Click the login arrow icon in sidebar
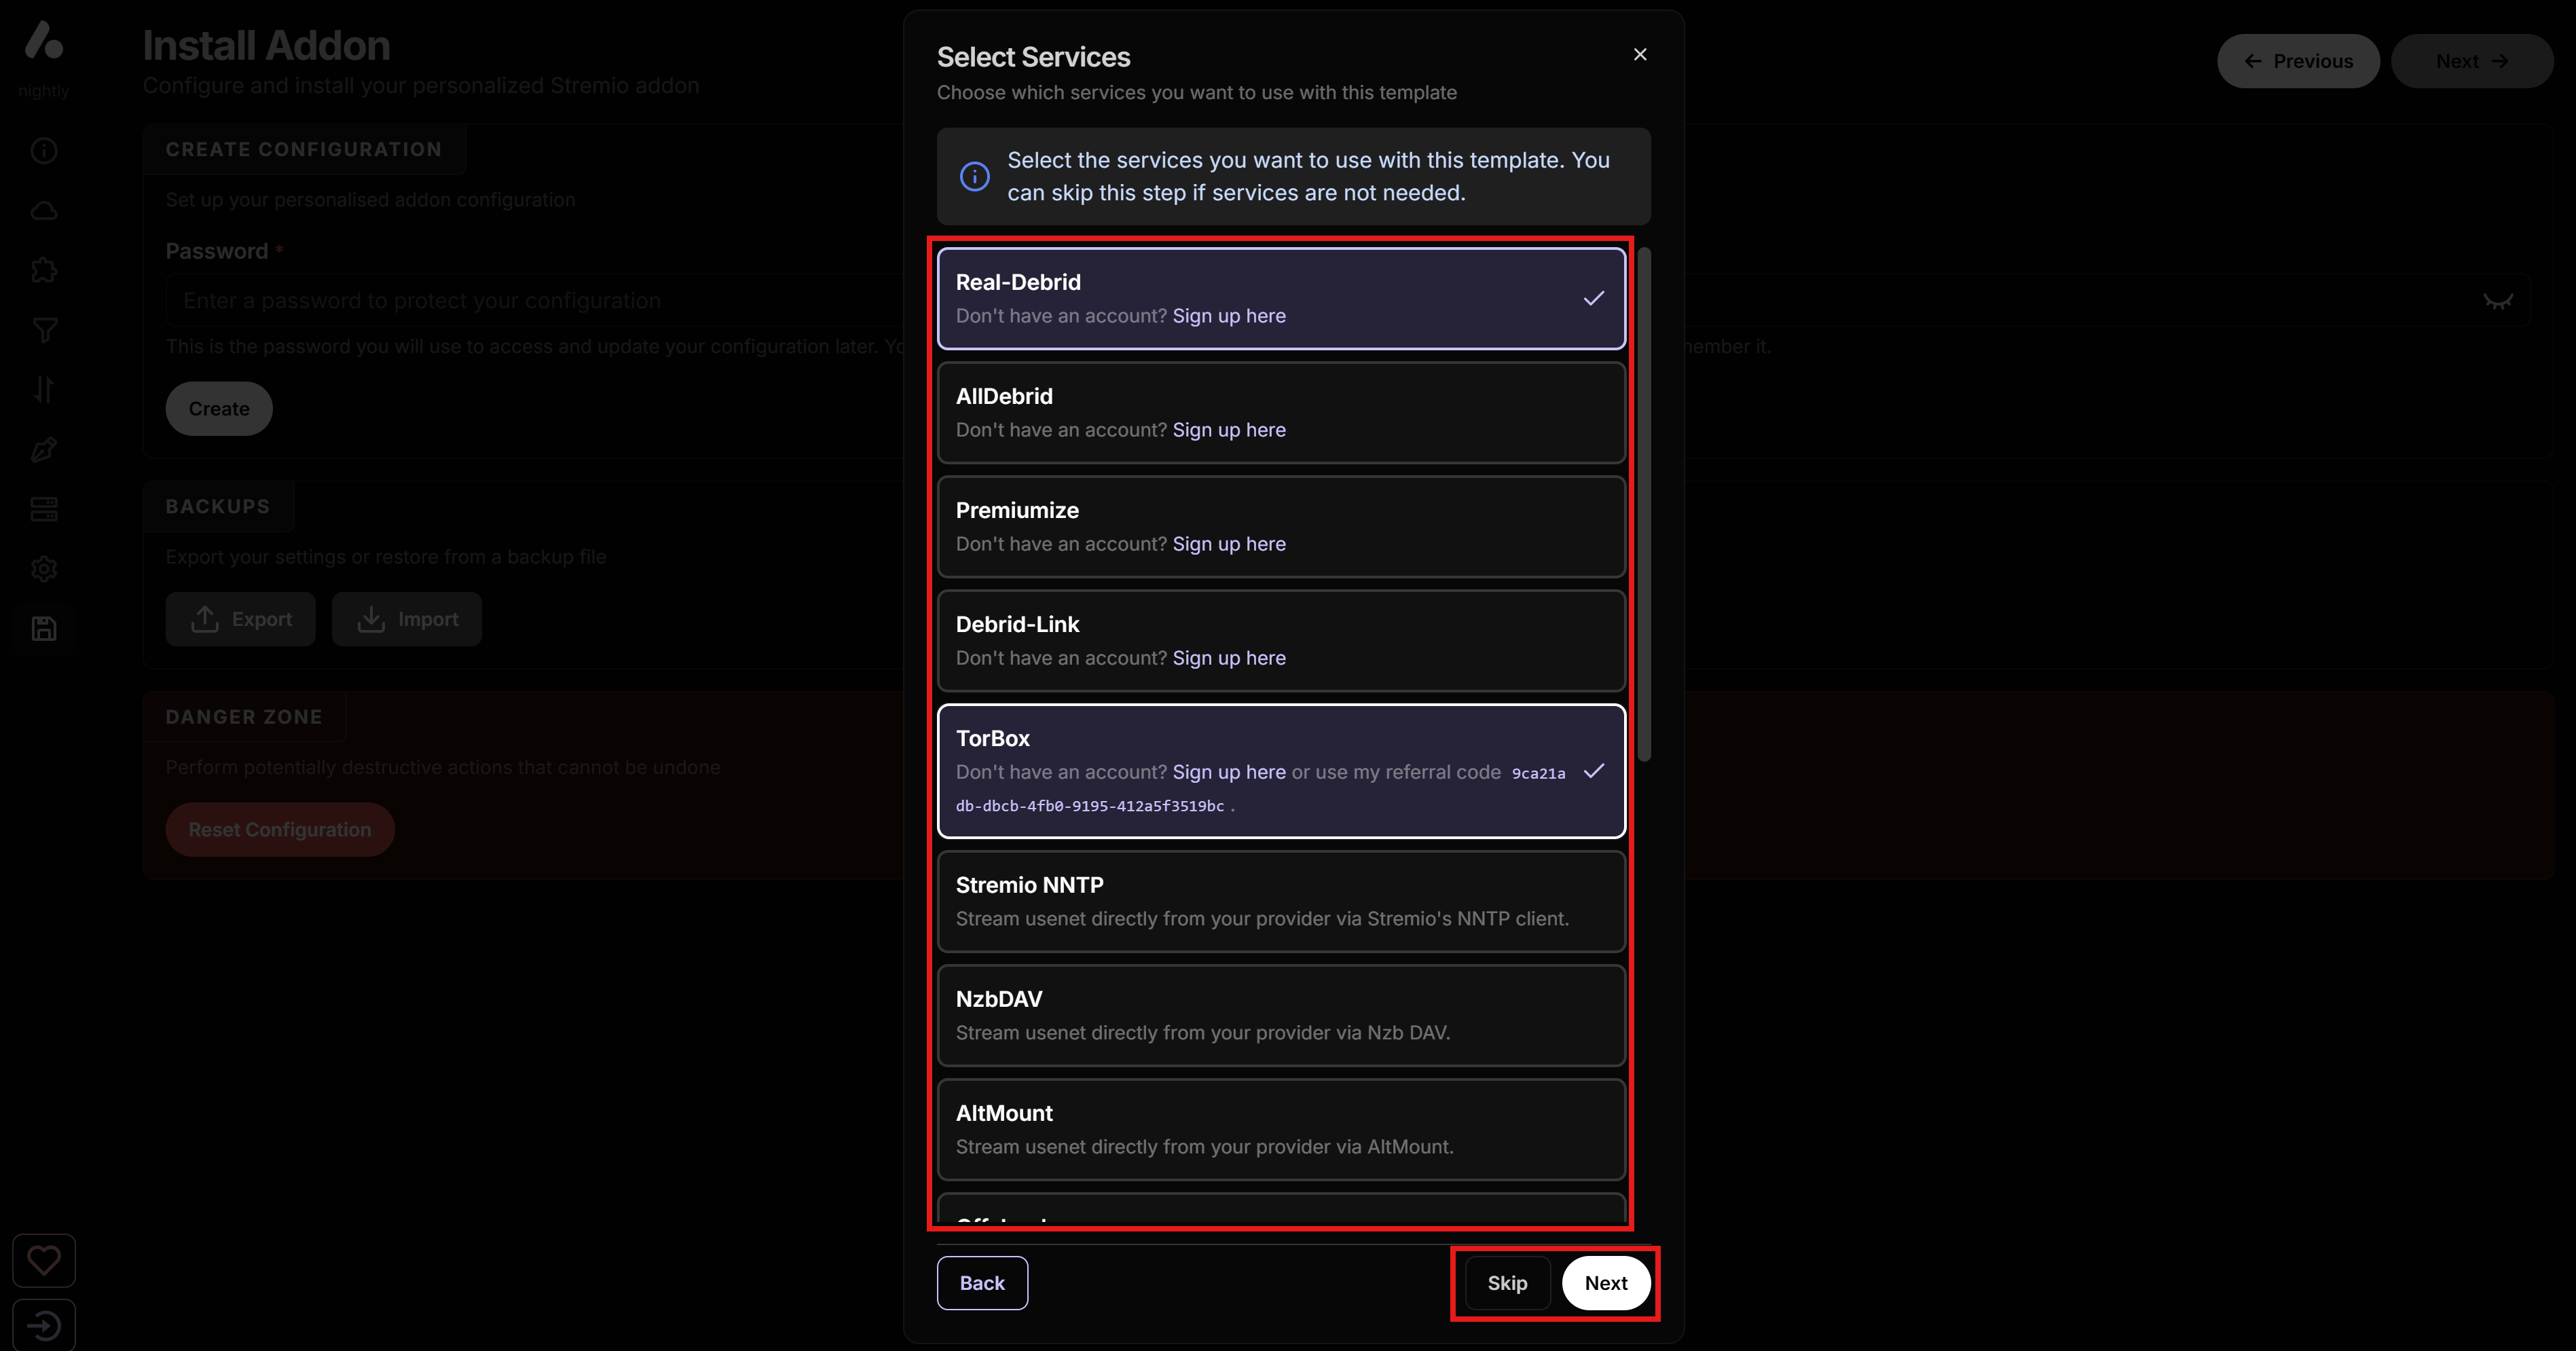This screenshot has width=2576, height=1351. 44,1326
